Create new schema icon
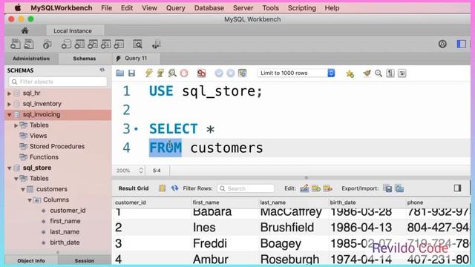The image size is (475, 267). 66,44
